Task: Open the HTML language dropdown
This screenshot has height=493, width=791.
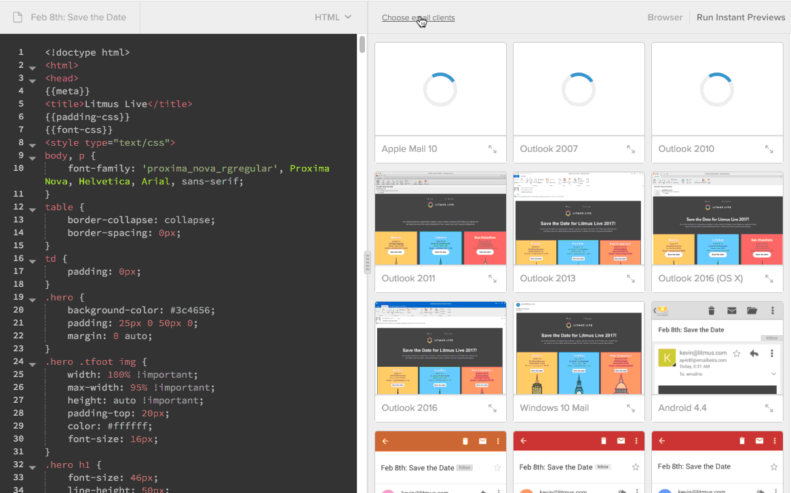Action: [333, 17]
